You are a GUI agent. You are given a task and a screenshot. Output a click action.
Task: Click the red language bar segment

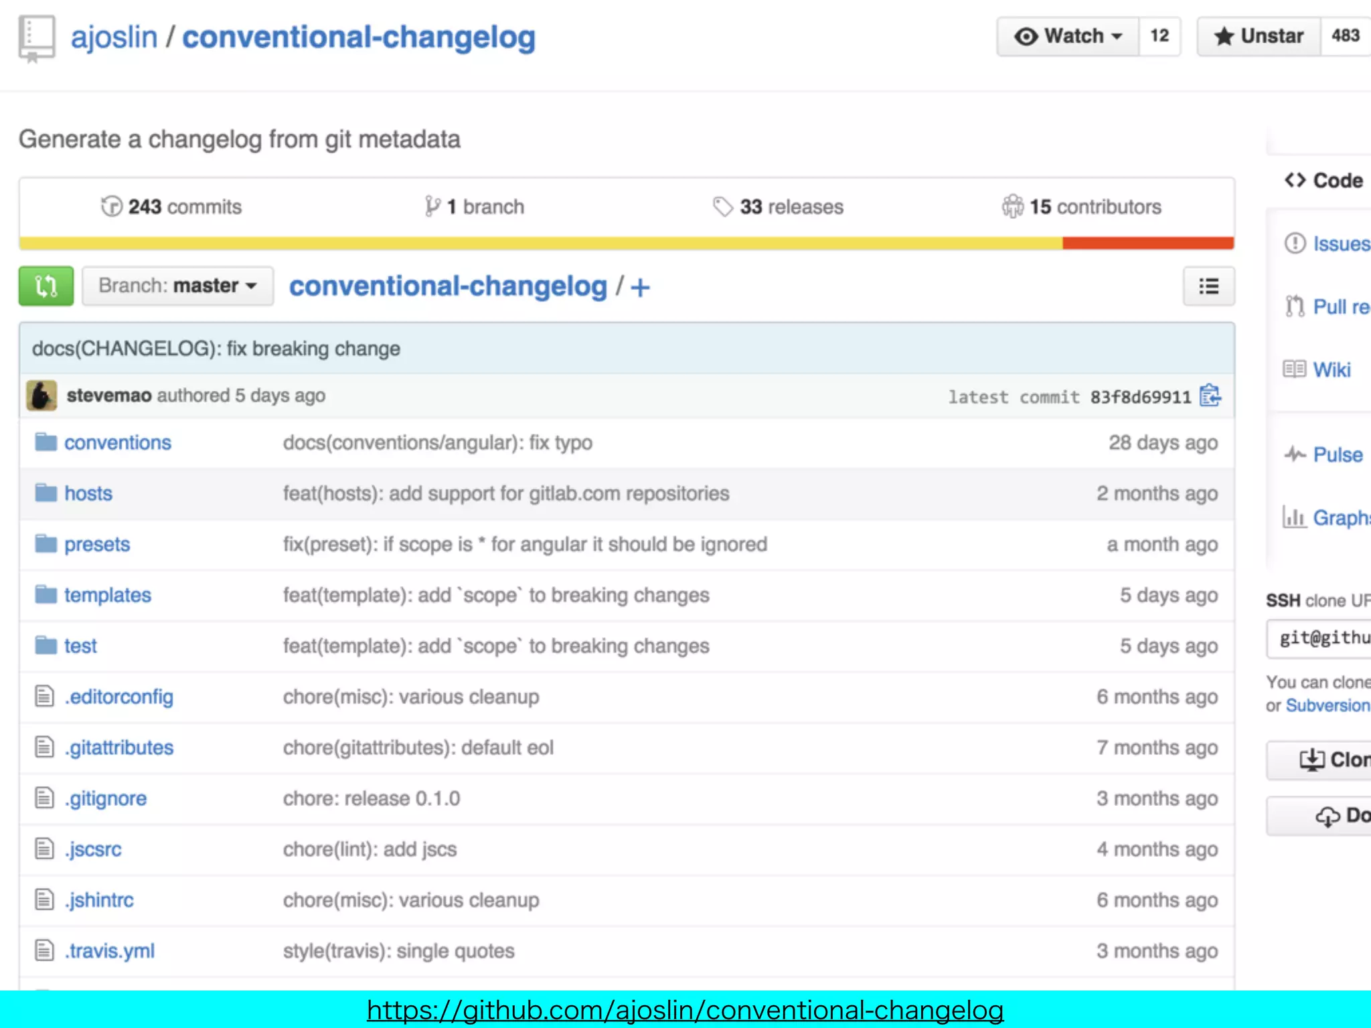click(x=1148, y=243)
